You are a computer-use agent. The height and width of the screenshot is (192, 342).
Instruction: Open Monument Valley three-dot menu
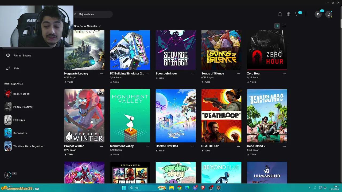click(147, 146)
